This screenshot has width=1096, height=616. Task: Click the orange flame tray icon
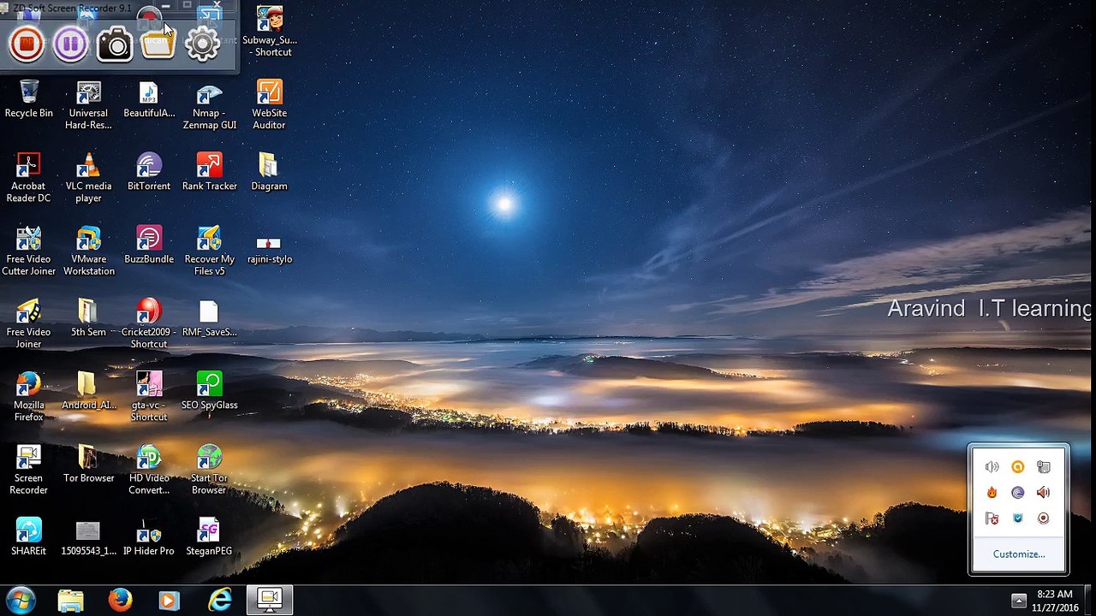[992, 493]
